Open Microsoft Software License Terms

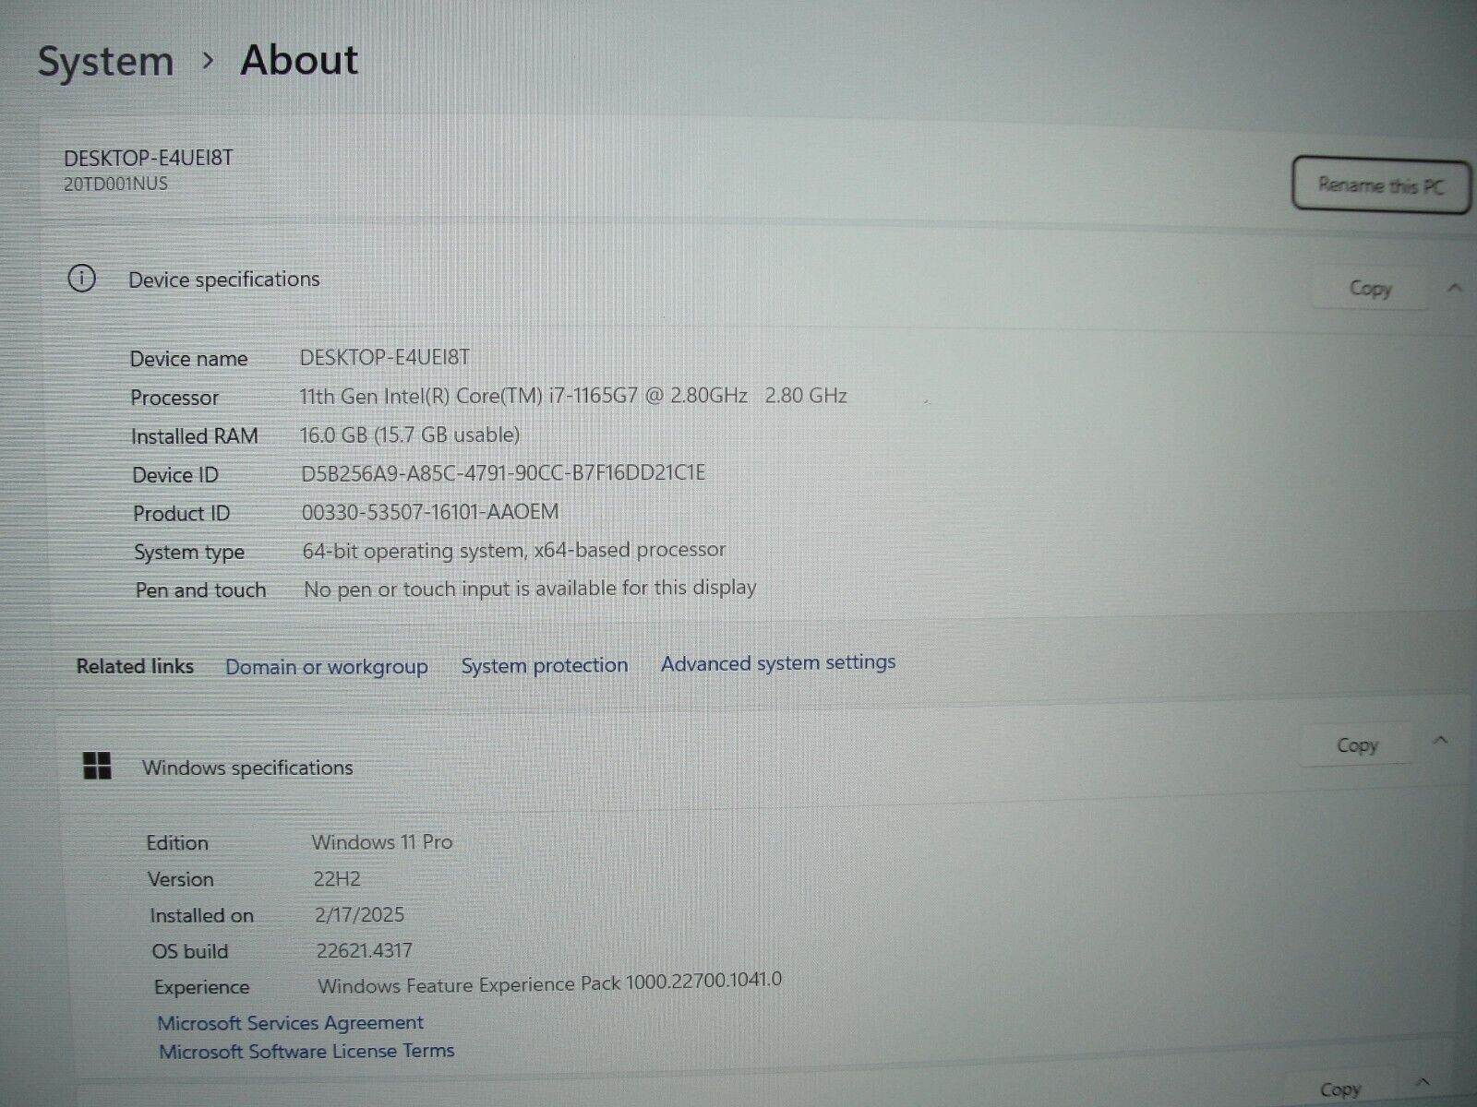click(306, 1051)
